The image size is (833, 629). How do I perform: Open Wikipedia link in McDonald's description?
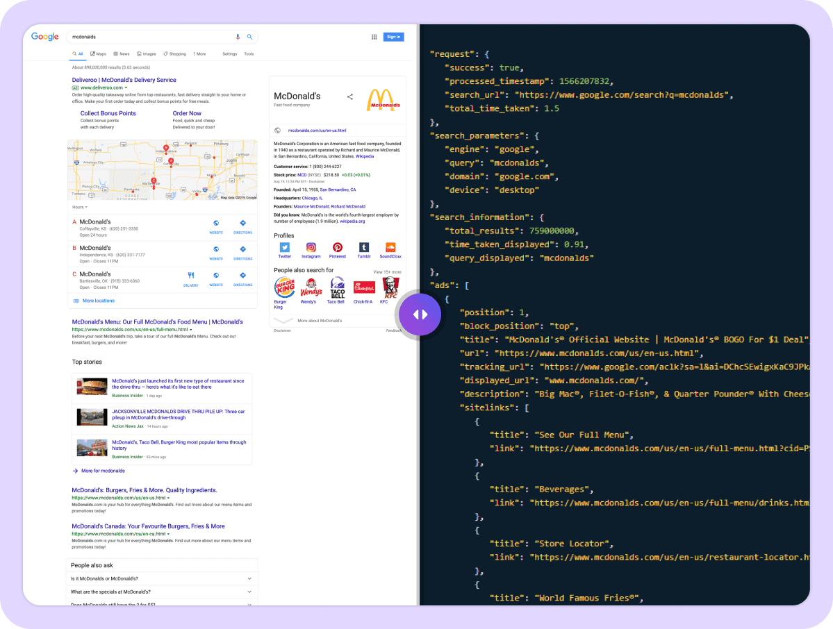point(365,157)
